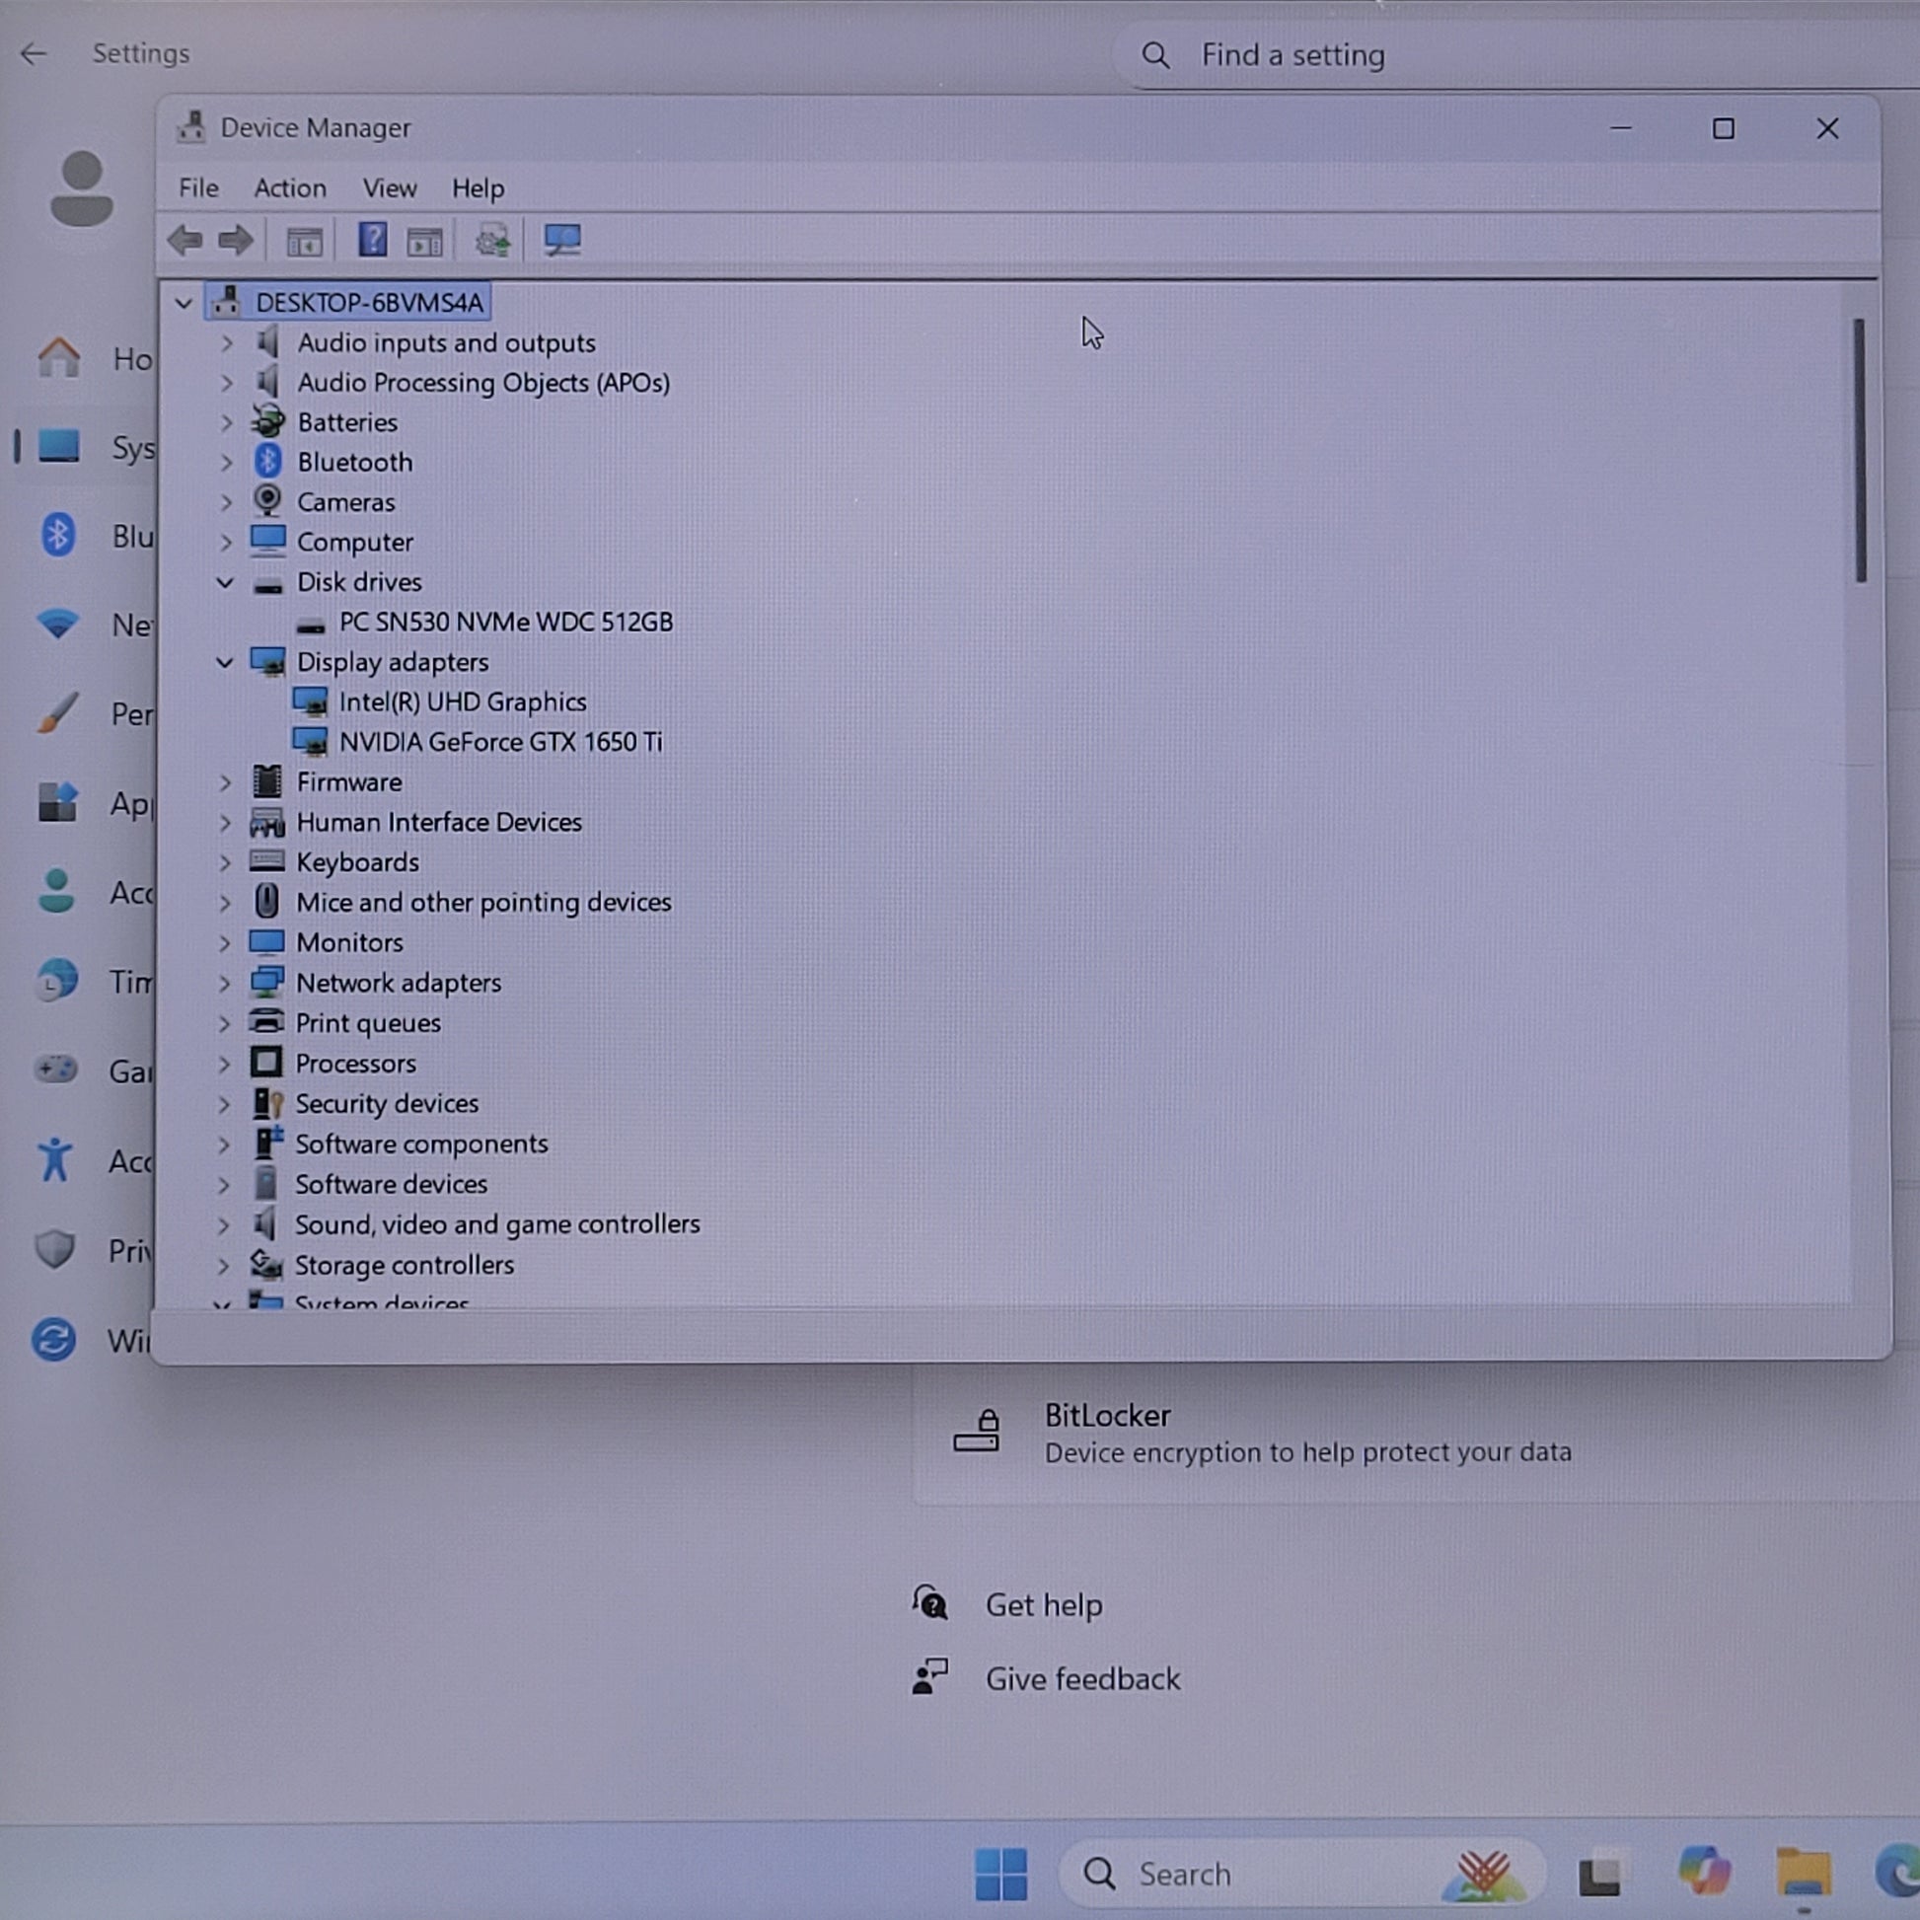Open the Action menu
Image resolution: width=1920 pixels, height=1920 pixels.
click(x=289, y=187)
